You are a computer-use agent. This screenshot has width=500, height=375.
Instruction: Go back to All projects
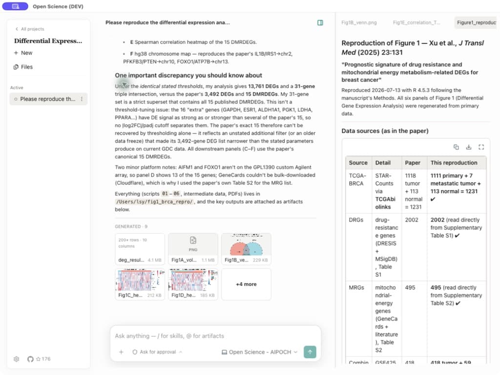click(30, 29)
